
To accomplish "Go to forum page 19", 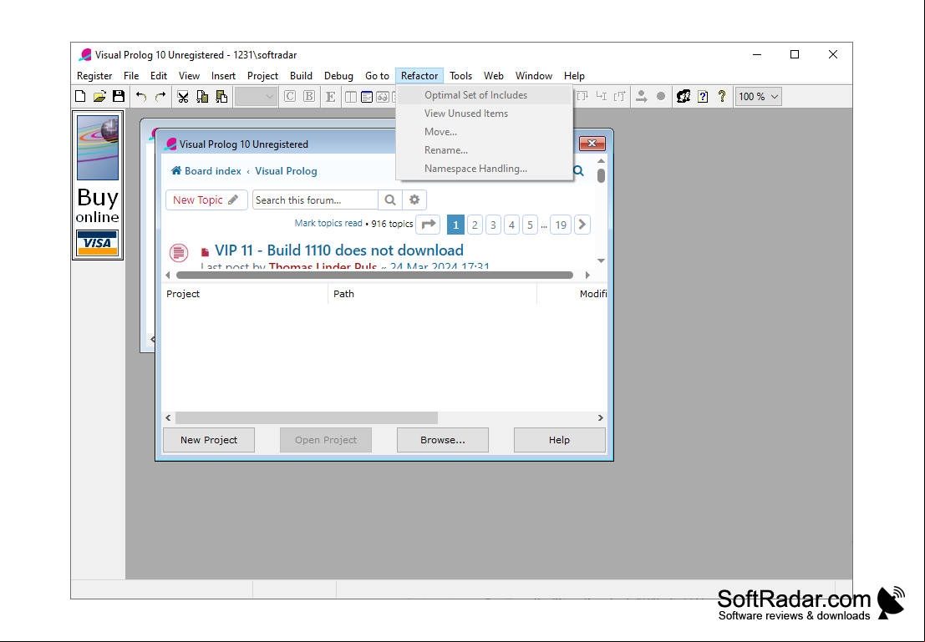I will coord(561,225).
